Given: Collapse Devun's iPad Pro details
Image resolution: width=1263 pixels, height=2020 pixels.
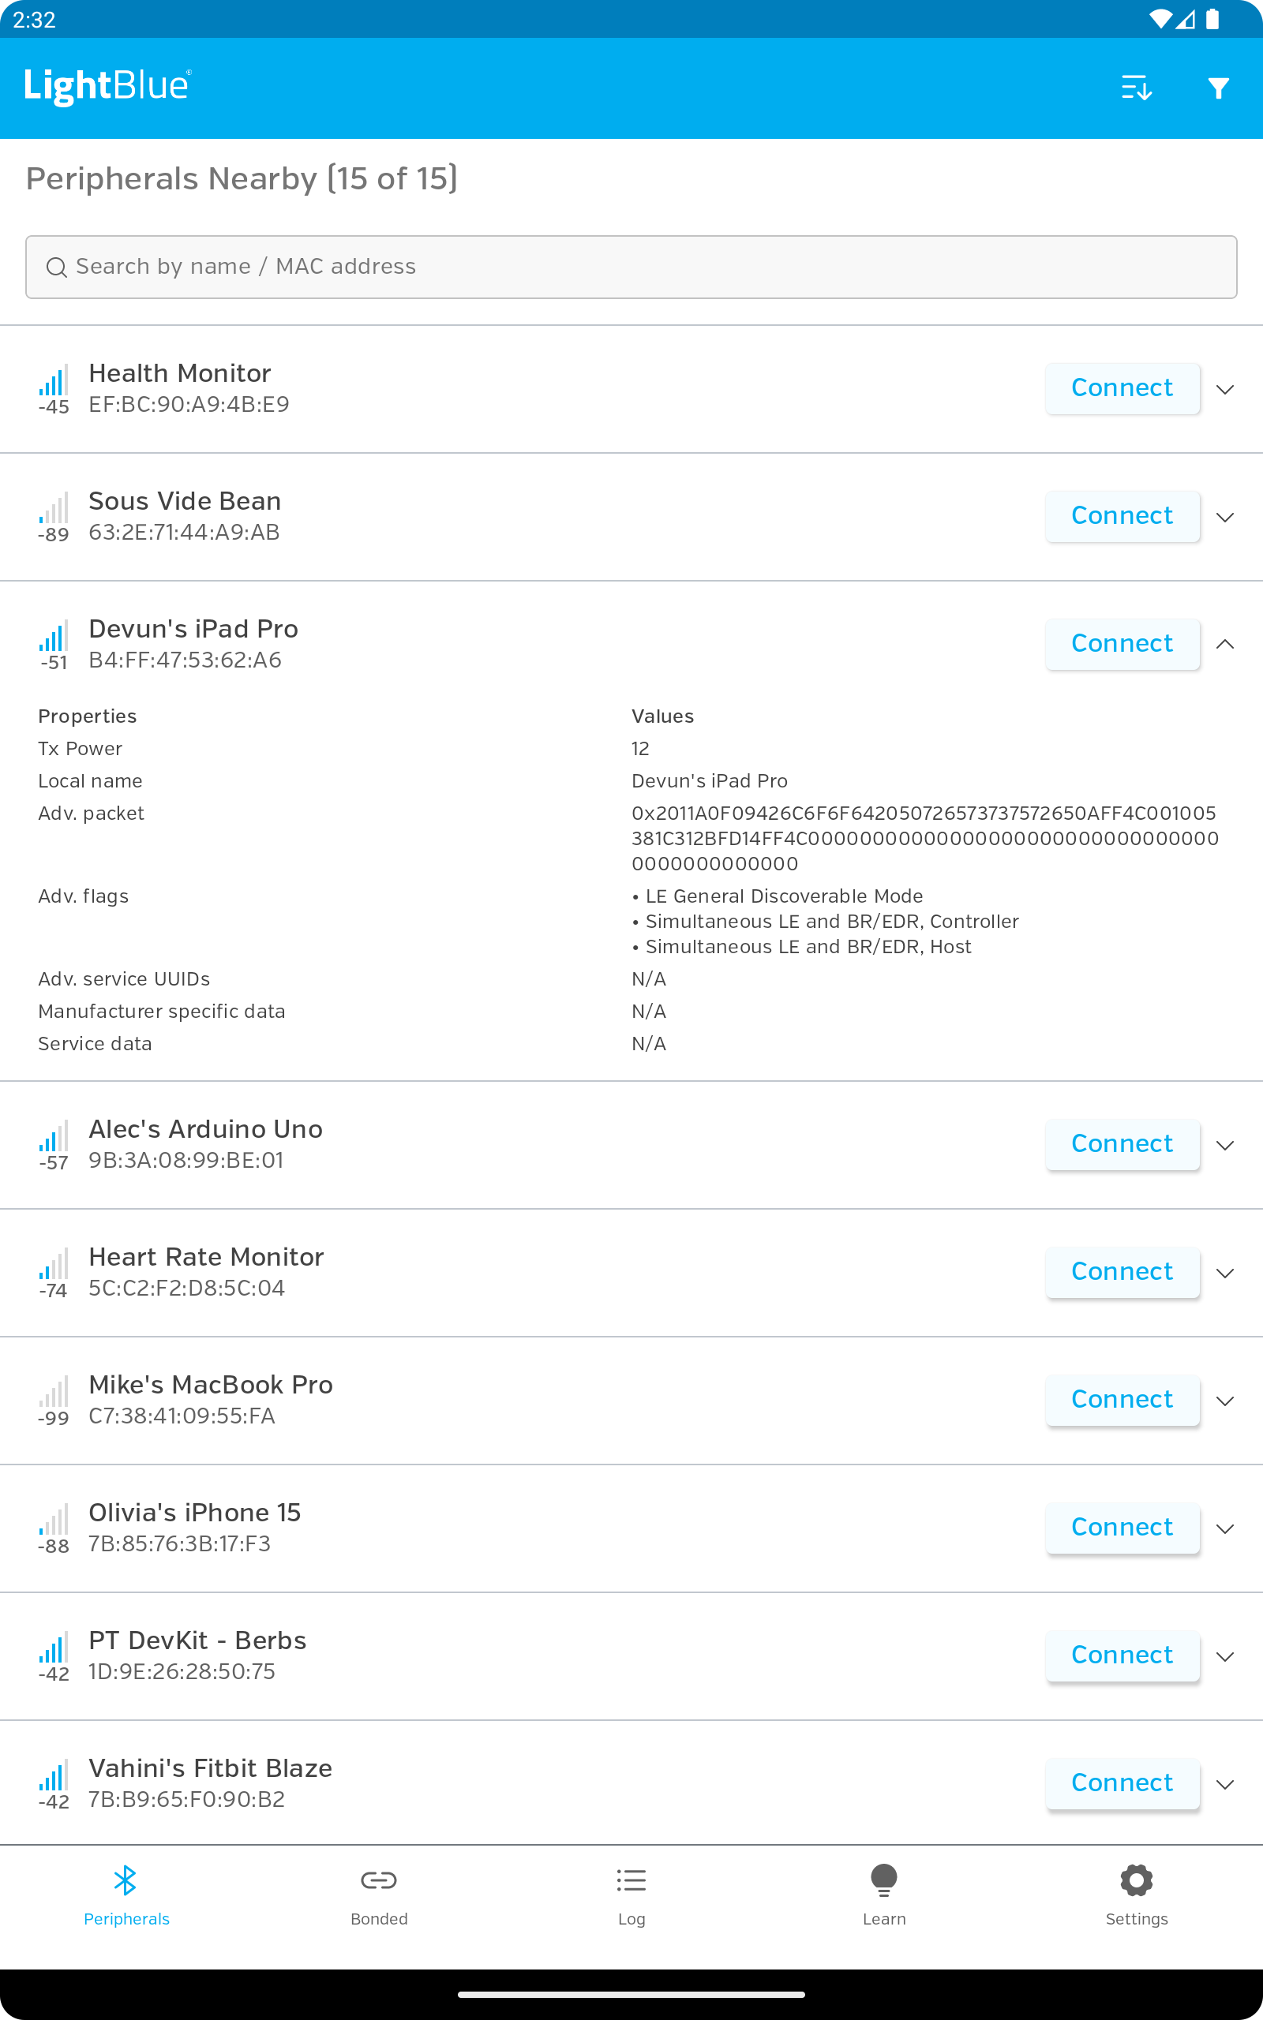Looking at the screenshot, I should tap(1225, 645).
